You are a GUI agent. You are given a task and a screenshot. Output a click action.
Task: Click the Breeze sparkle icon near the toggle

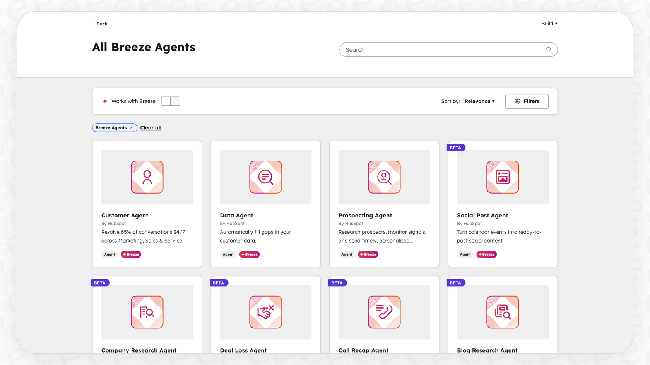point(105,101)
